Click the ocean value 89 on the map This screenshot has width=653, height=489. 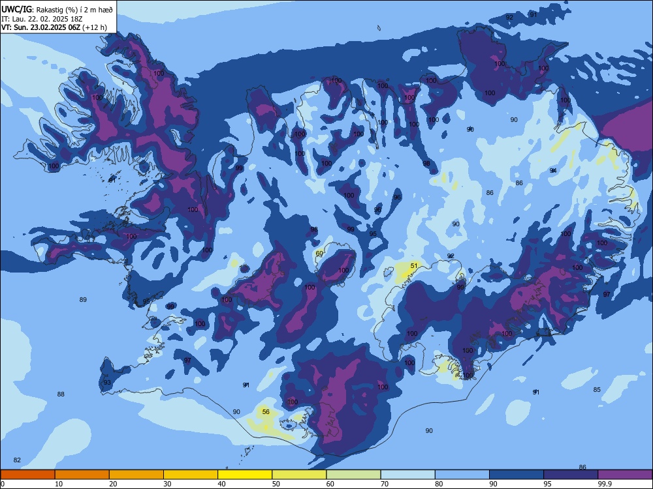click(83, 299)
